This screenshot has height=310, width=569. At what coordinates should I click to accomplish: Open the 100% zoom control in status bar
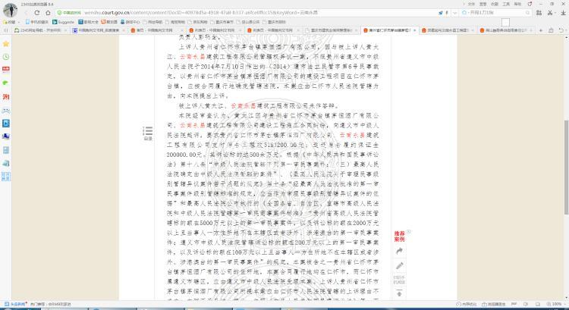coord(555,304)
